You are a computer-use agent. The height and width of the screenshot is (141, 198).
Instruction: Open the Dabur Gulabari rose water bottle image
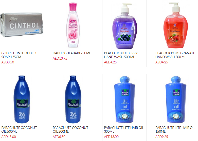pyautogui.click(x=73, y=25)
